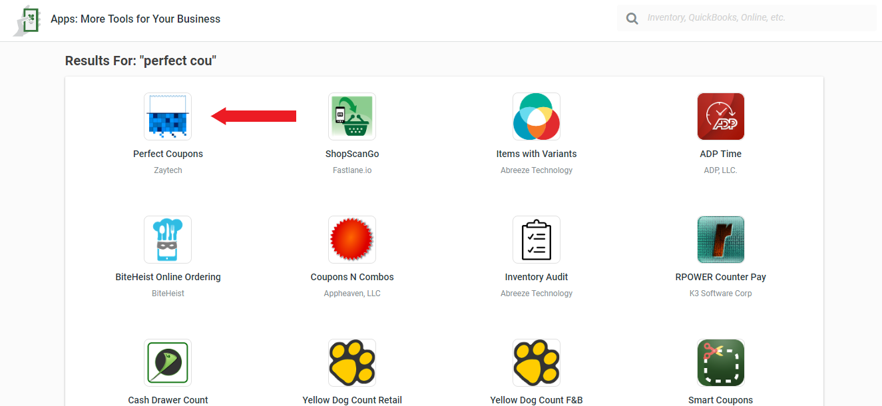882x406 pixels.
Task: Click the Results For heading text
Action: [140, 61]
